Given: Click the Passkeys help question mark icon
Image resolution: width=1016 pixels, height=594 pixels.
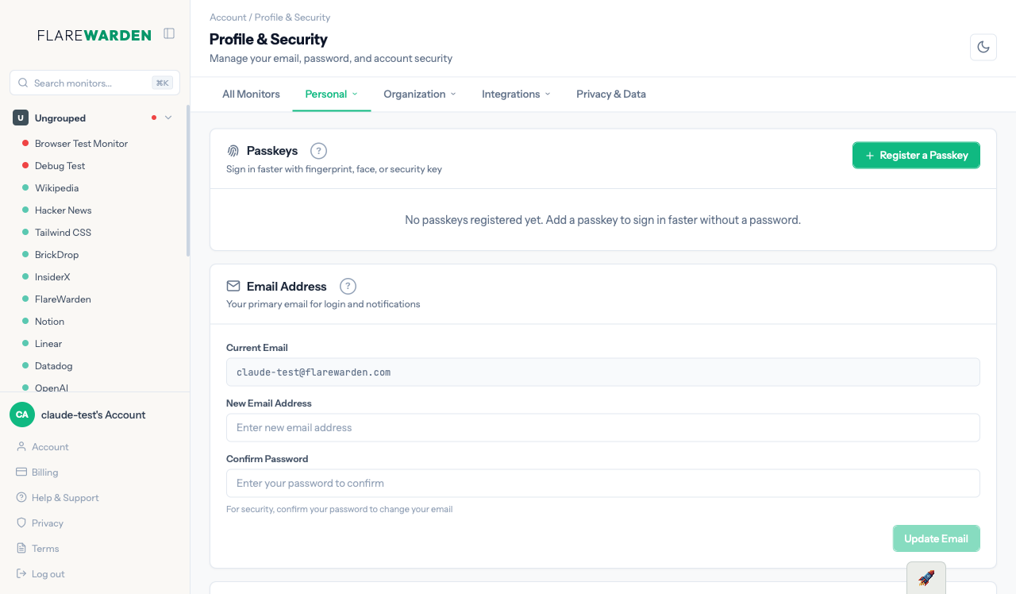Looking at the screenshot, I should click(318, 151).
